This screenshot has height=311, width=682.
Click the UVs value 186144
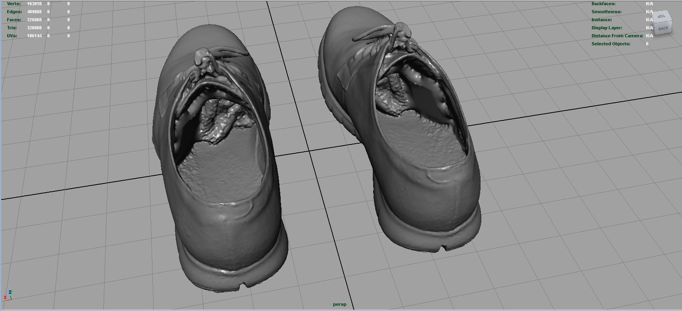34,36
